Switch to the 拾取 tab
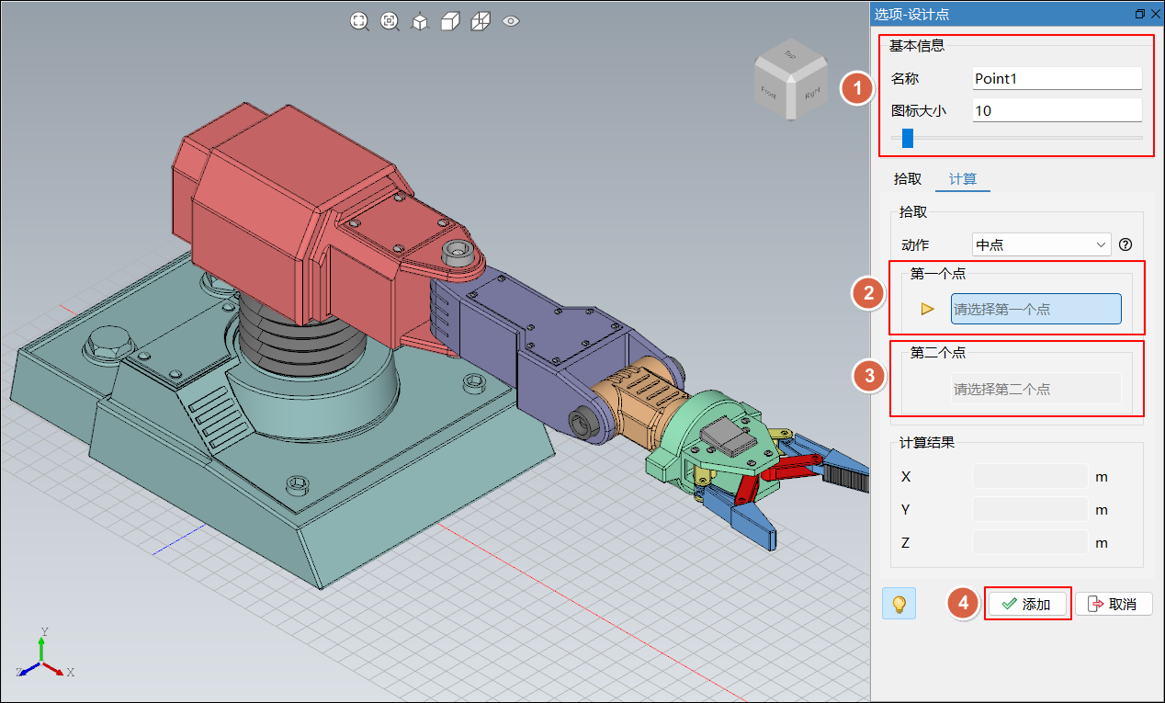The image size is (1165, 703). click(908, 178)
